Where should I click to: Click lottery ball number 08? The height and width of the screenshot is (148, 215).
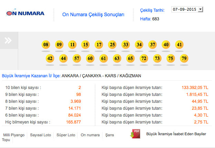[46, 45]
